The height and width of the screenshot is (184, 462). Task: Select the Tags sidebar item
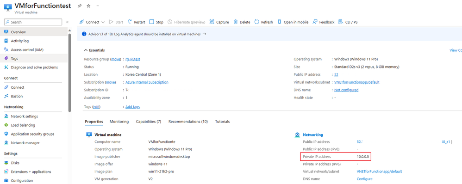[x=34, y=59]
